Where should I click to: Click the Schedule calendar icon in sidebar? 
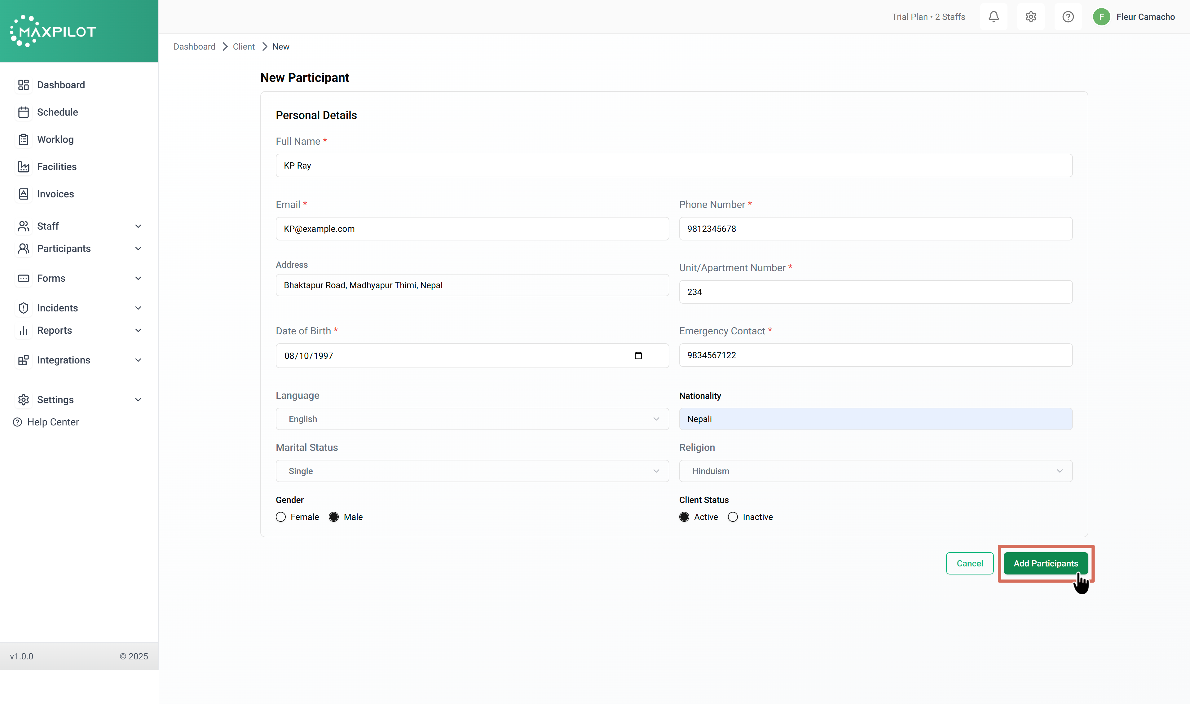23,112
